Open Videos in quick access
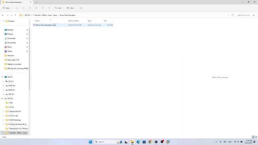This screenshot has width=258, height=145. [x=10, y=51]
